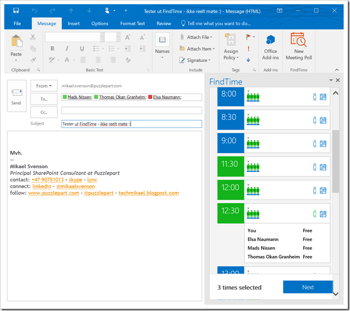Click the Message ribbon tab

[x=47, y=23]
